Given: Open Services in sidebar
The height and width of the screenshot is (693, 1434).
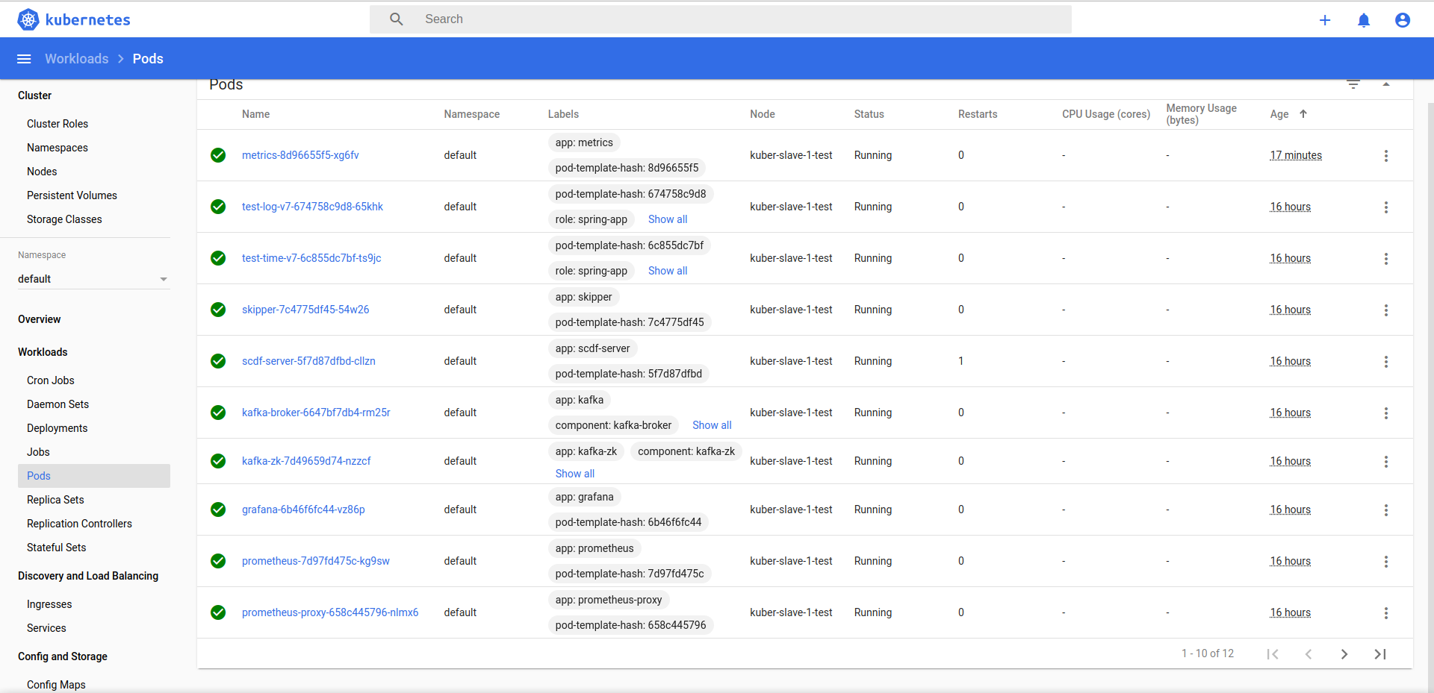Looking at the screenshot, I should (46, 628).
